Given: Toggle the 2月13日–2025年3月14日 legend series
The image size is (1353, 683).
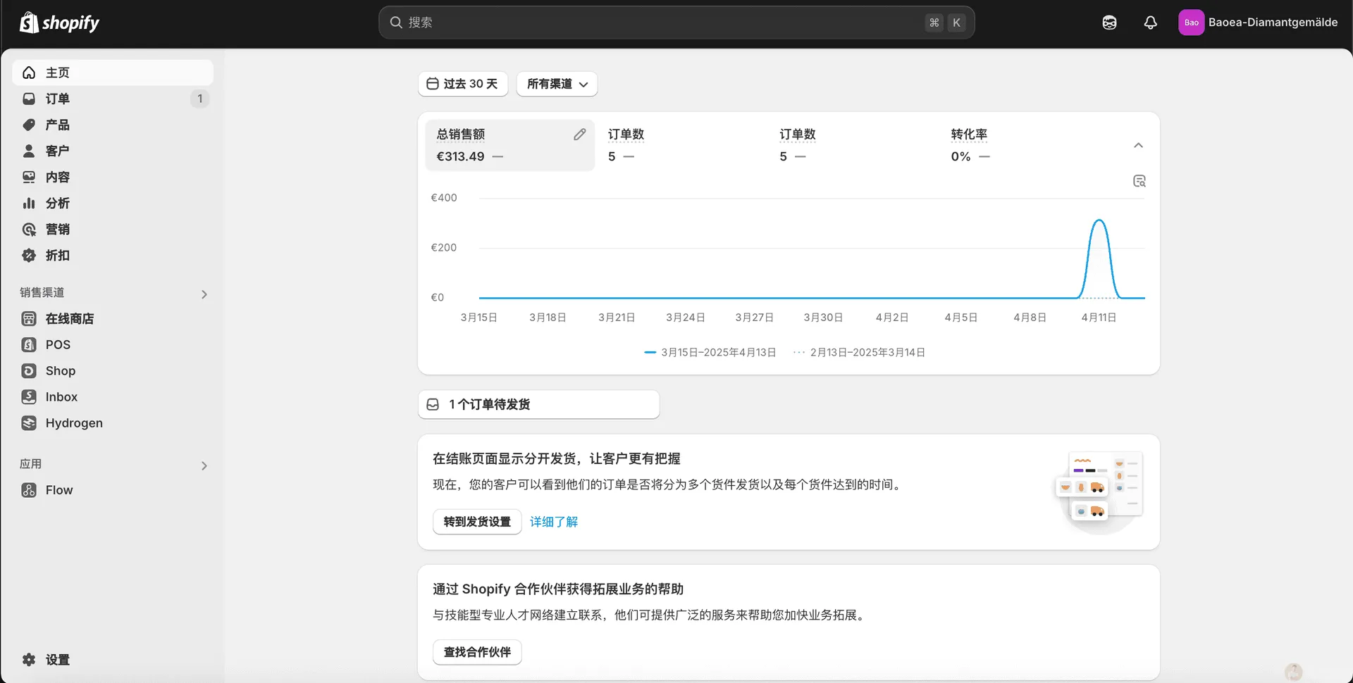Looking at the screenshot, I should point(859,352).
